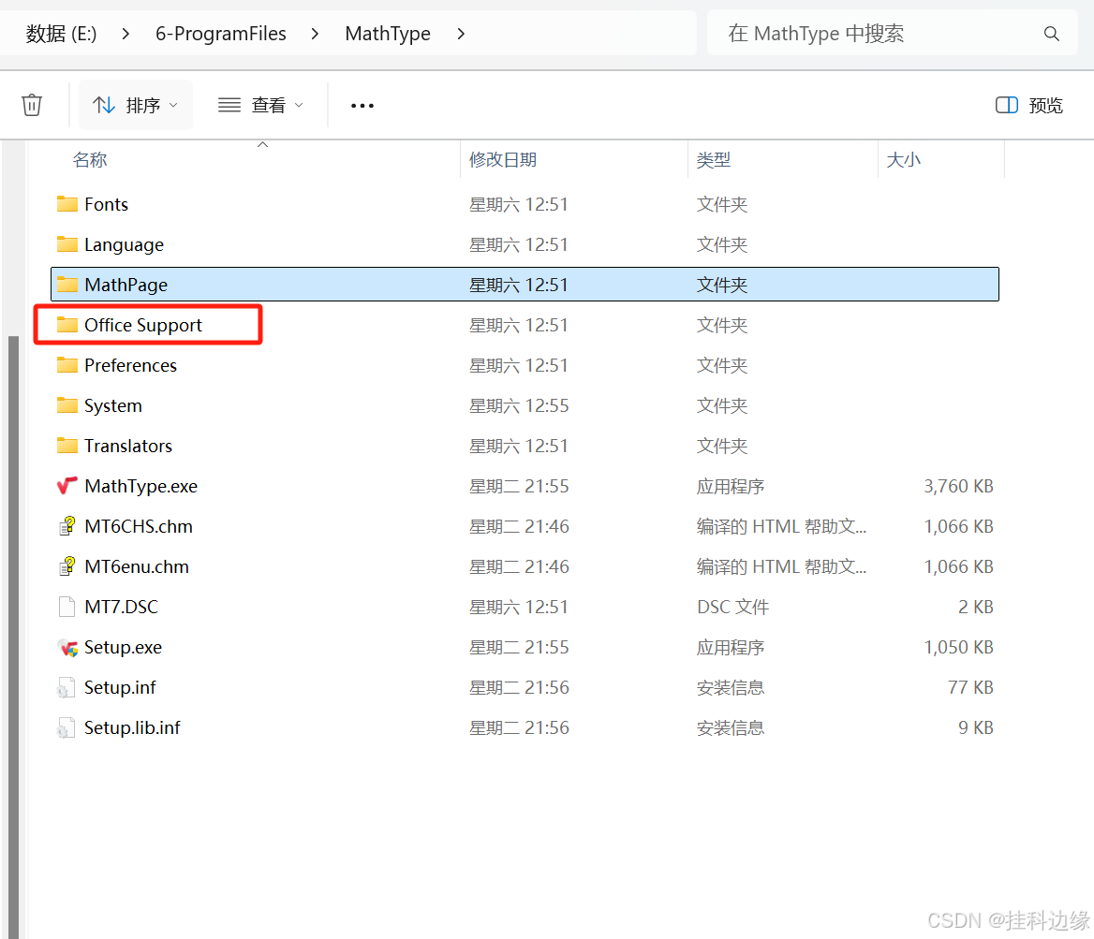Click the delete trash can icon
1094x939 pixels.
pos(32,106)
